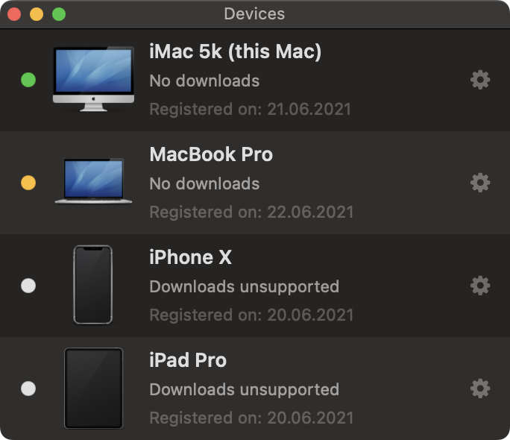Click the iMac 5k device image
The image size is (510, 440).
pyautogui.click(x=93, y=79)
